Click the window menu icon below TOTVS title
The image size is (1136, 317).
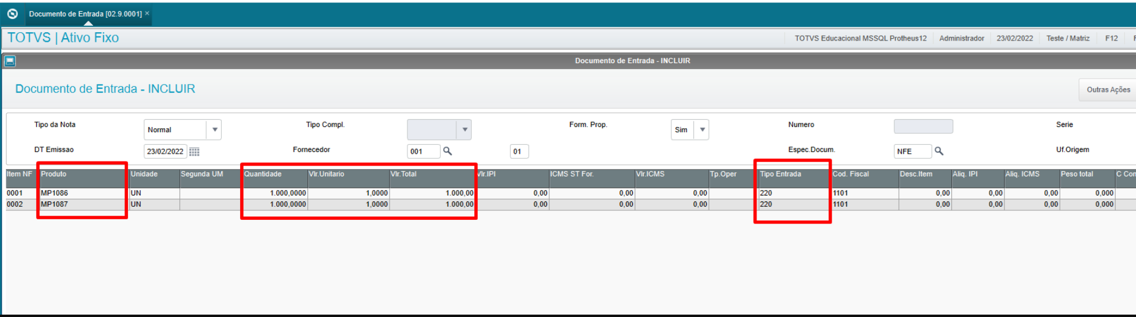coord(10,61)
